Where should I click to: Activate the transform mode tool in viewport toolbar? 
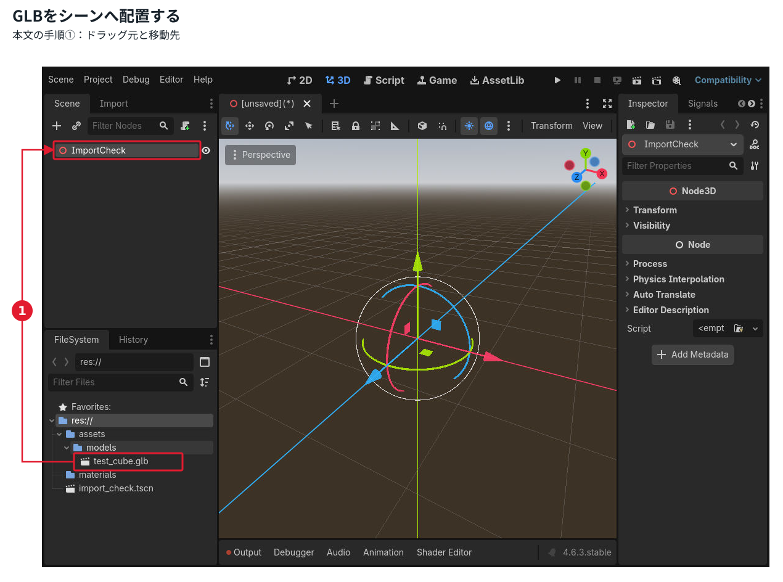click(230, 126)
